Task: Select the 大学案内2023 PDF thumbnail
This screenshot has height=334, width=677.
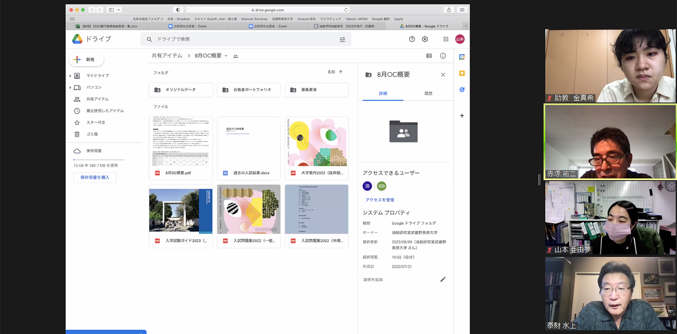Action: [317, 148]
